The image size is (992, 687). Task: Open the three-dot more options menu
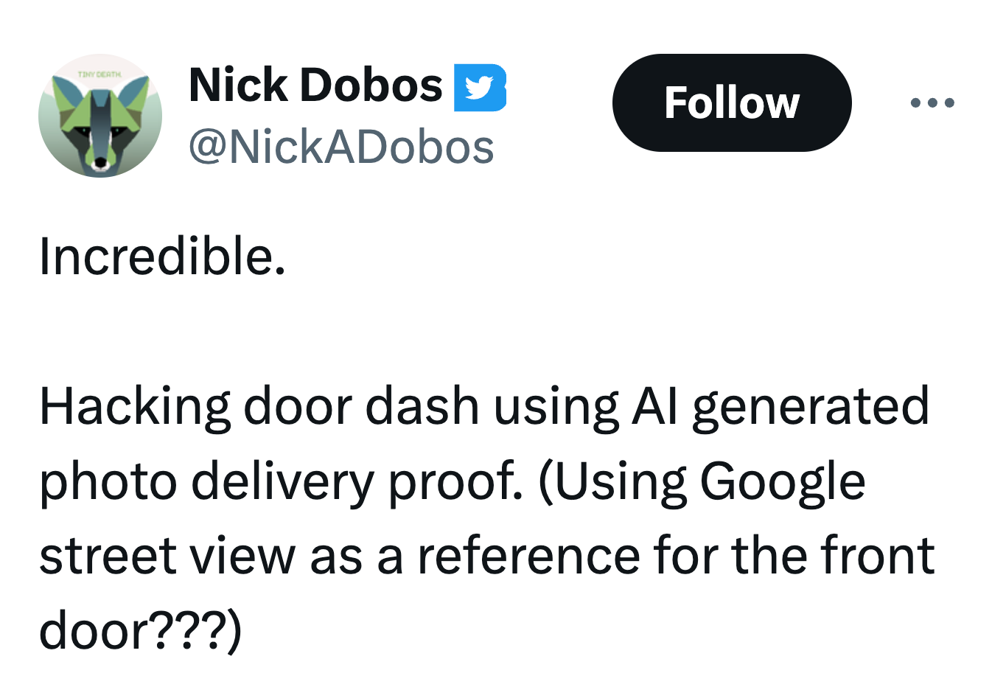[x=932, y=103]
